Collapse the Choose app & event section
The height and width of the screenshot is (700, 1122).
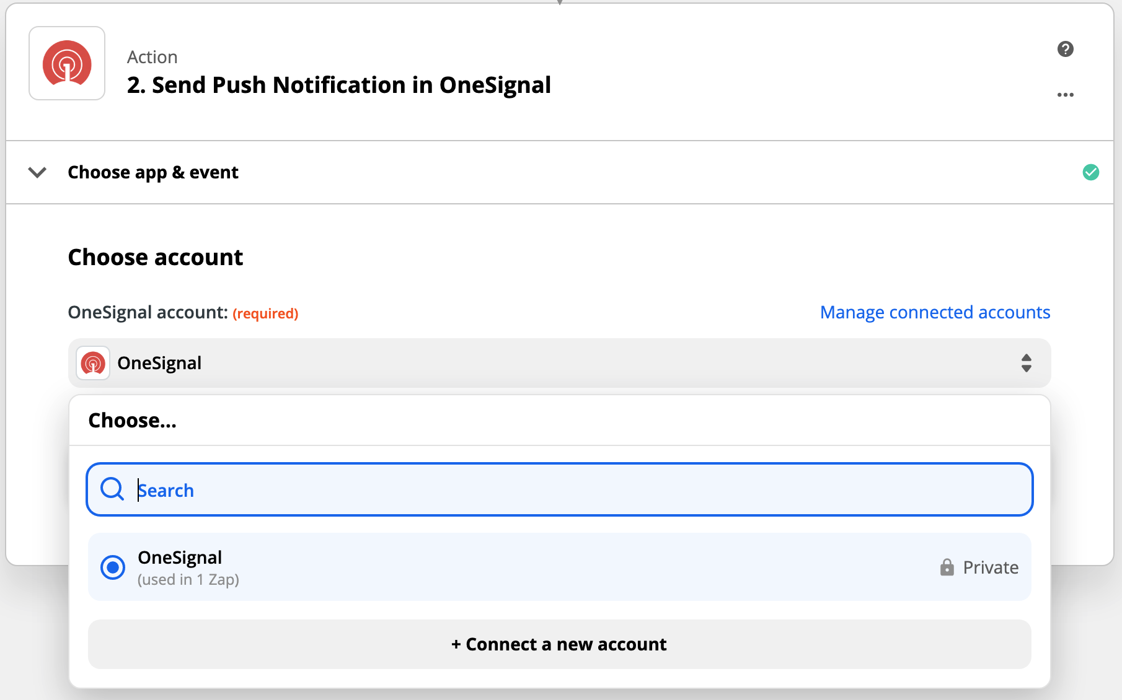click(38, 172)
